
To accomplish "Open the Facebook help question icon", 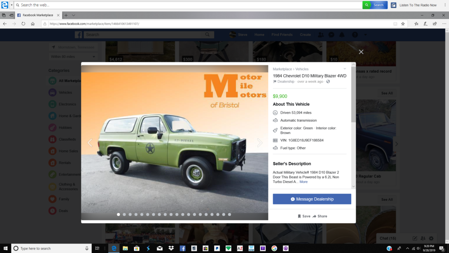I will [355, 35].
